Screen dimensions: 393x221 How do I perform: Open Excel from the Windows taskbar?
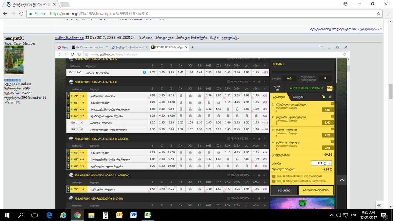click(x=147, y=215)
